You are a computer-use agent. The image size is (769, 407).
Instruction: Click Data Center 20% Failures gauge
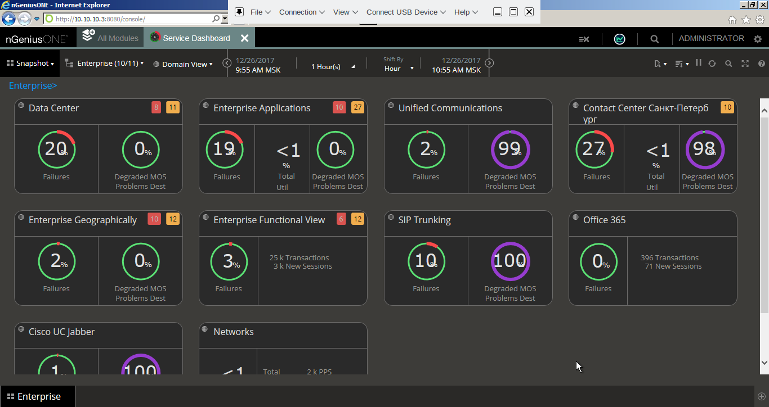click(56, 150)
